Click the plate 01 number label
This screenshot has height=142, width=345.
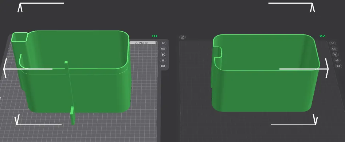click(x=155, y=36)
